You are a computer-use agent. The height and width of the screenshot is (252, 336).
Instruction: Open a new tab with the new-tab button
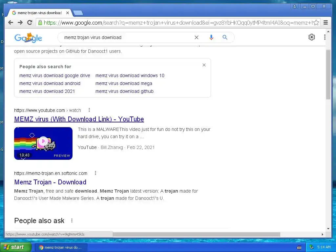point(78,13)
